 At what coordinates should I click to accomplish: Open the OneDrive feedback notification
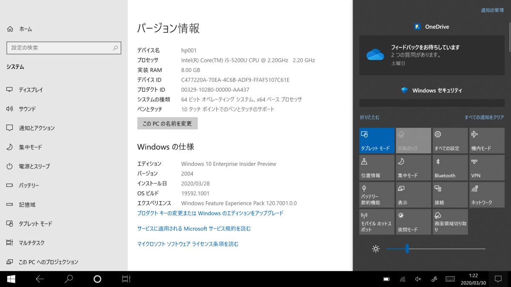[432, 55]
